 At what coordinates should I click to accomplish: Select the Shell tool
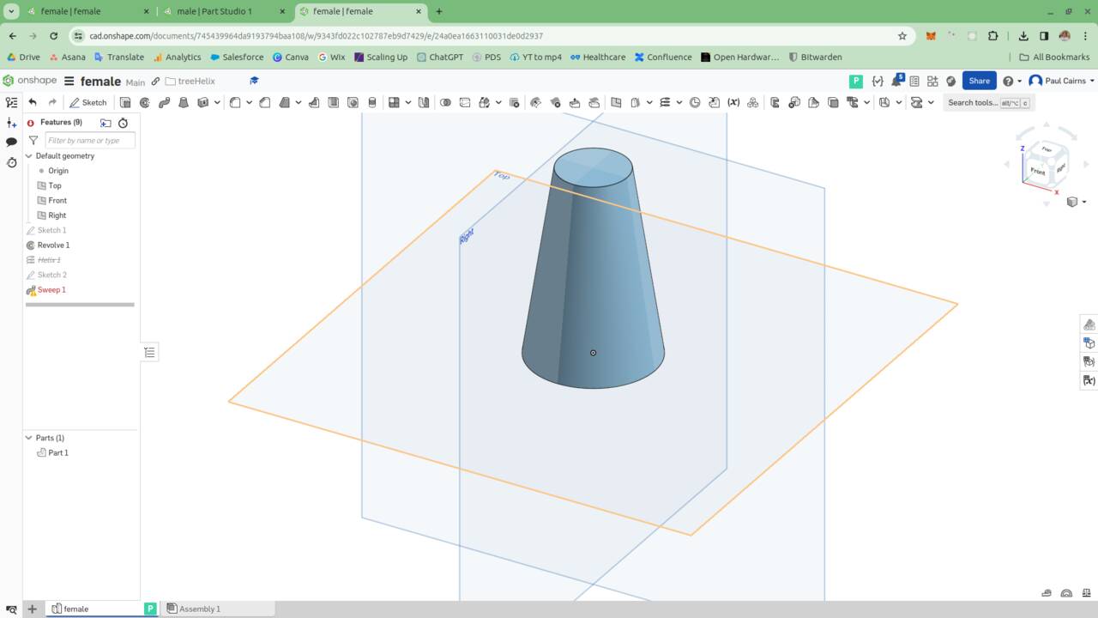point(333,102)
